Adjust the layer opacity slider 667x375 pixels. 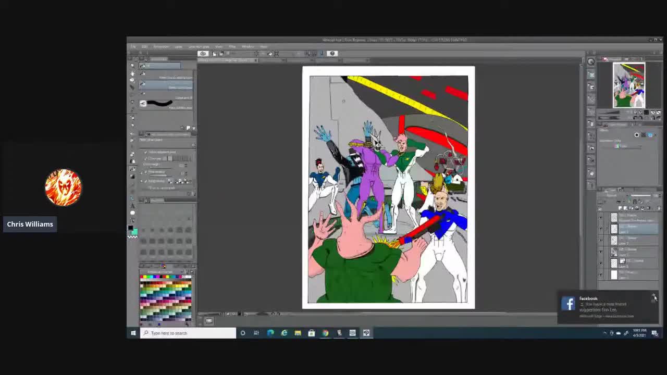(x=640, y=196)
